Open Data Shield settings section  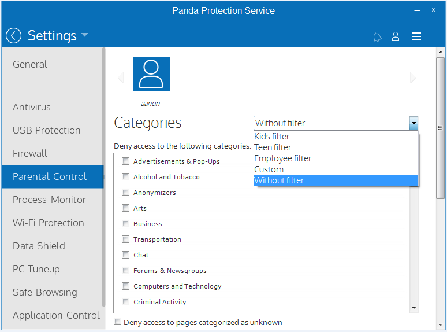[39, 246]
